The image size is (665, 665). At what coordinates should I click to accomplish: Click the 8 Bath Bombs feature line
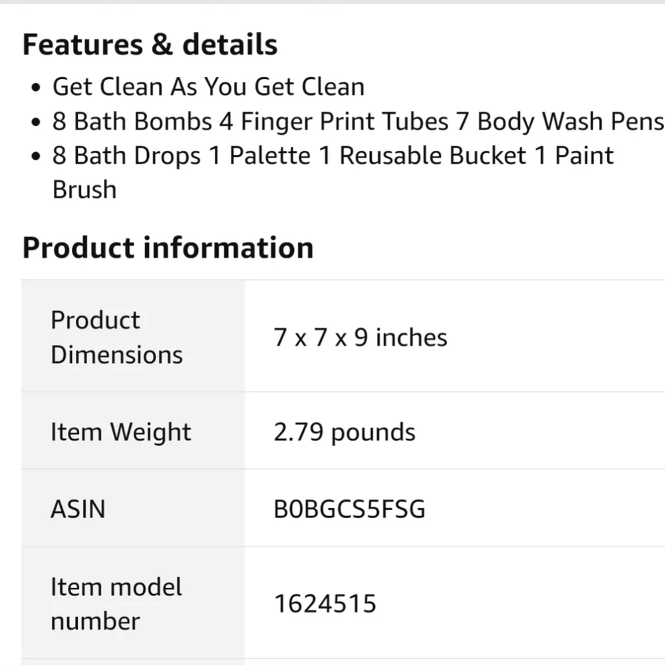[358, 122]
